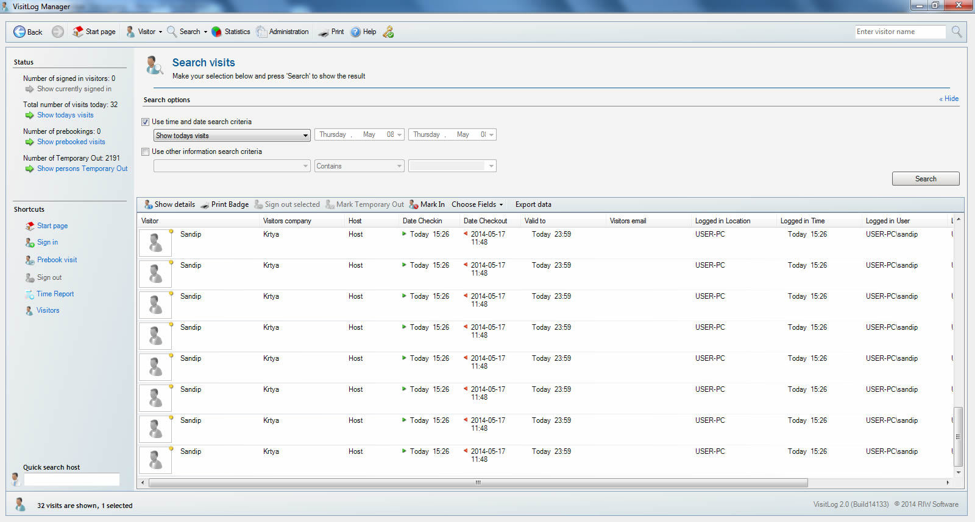Enable Use other information search criteria
This screenshot has height=522, width=975.
click(x=146, y=151)
